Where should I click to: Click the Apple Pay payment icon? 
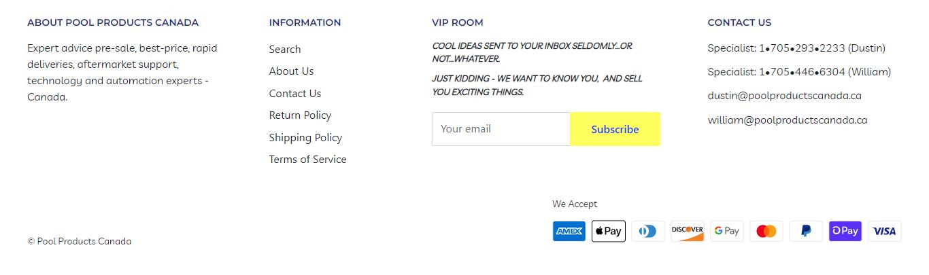coord(608,232)
